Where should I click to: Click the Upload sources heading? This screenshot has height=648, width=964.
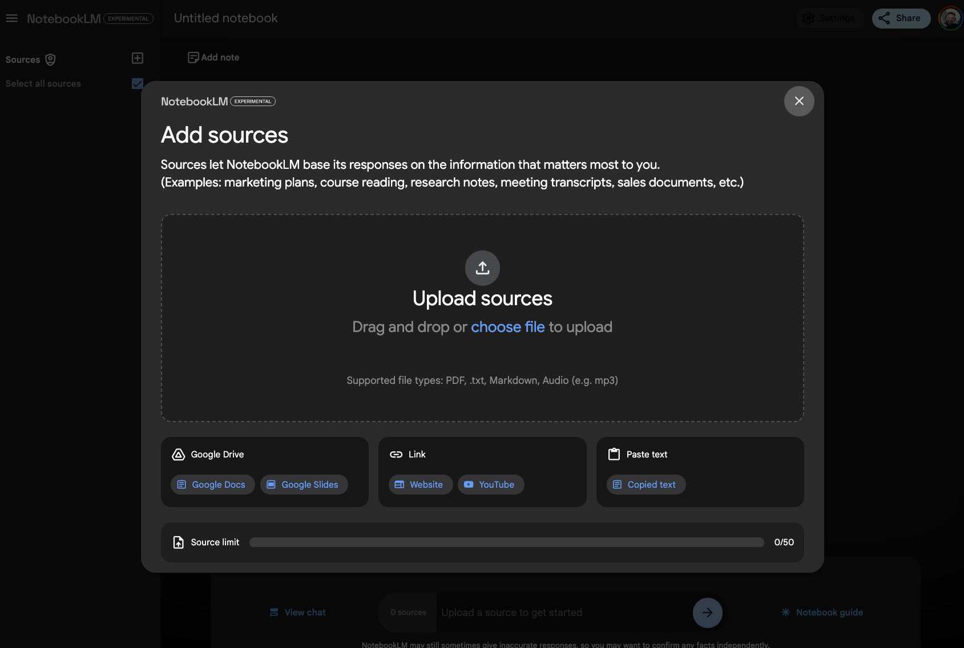coord(482,298)
